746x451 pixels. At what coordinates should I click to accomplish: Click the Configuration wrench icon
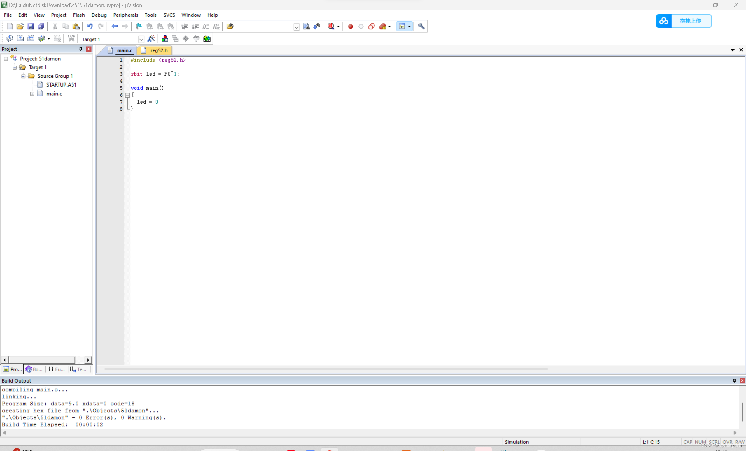pyautogui.click(x=421, y=26)
